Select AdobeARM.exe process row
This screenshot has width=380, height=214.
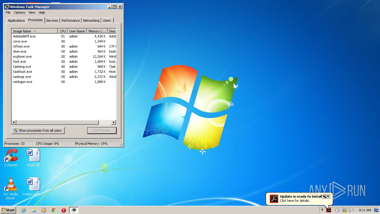[x=64, y=36]
